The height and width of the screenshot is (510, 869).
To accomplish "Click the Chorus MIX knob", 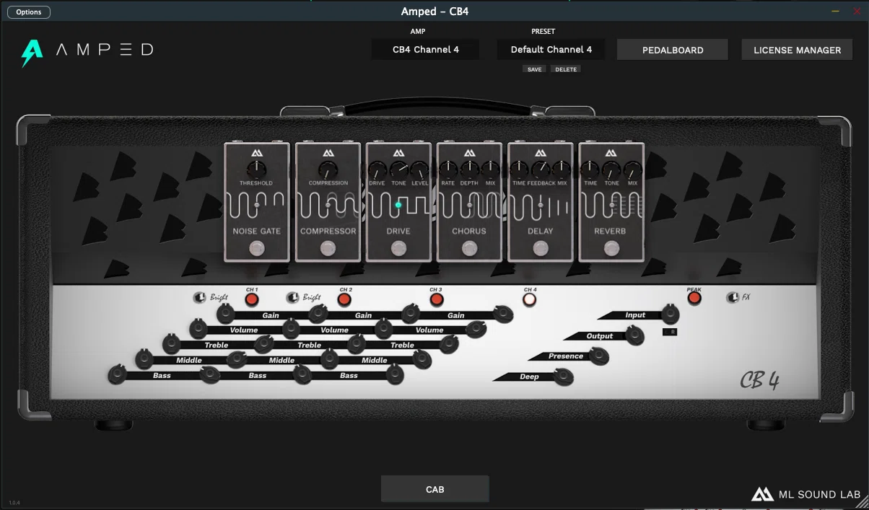I will (490, 170).
